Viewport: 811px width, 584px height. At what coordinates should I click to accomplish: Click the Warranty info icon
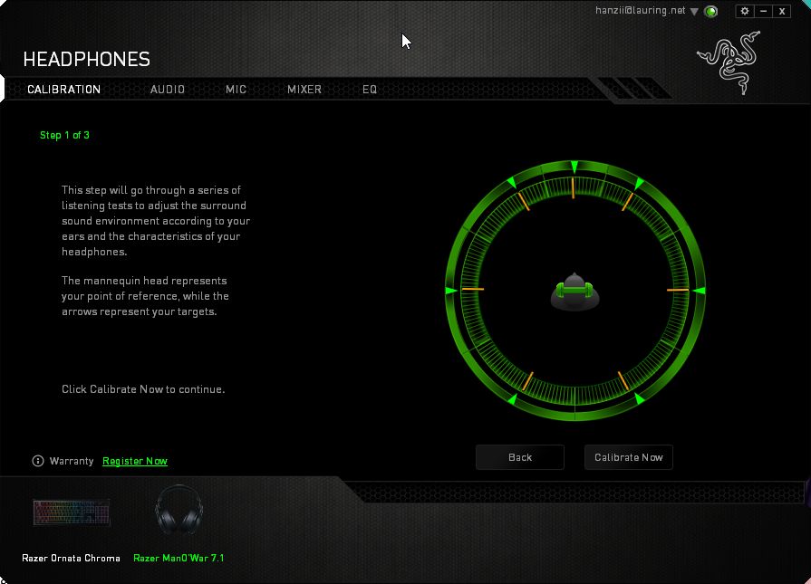click(x=38, y=461)
